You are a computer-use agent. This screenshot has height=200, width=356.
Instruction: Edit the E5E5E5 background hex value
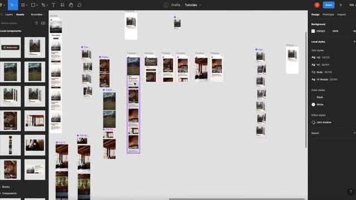tap(321, 31)
